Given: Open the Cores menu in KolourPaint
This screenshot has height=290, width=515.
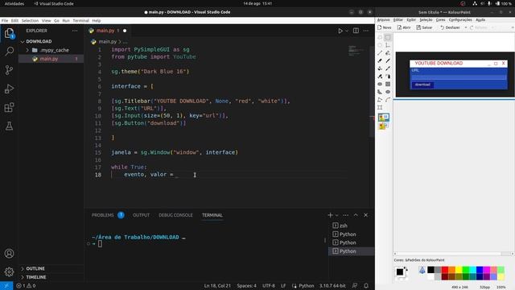Looking at the screenshot, I should click(440, 20).
